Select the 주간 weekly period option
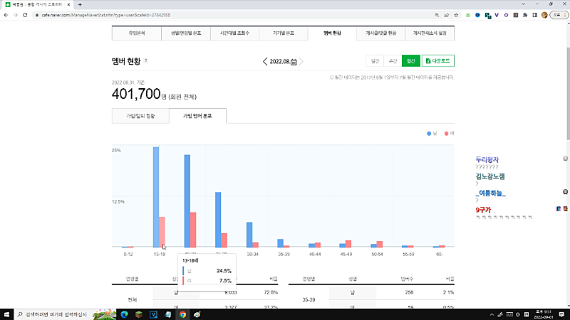 point(393,62)
